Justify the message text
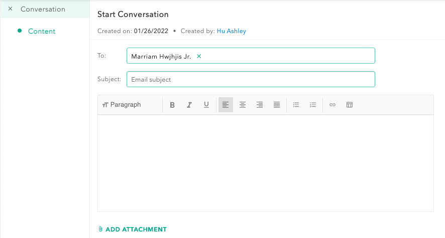 click(x=277, y=105)
